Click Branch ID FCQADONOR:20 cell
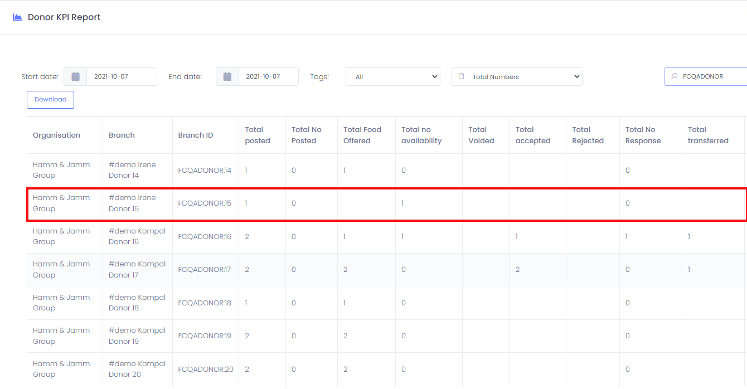747x389 pixels. (x=205, y=369)
